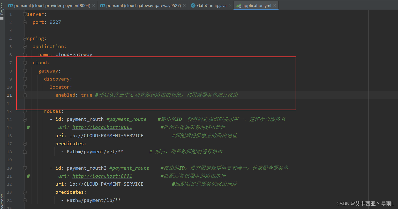398x209 pixels.
Task: Collapse the discovery block on line 9
Action: (x=25, y=79)
